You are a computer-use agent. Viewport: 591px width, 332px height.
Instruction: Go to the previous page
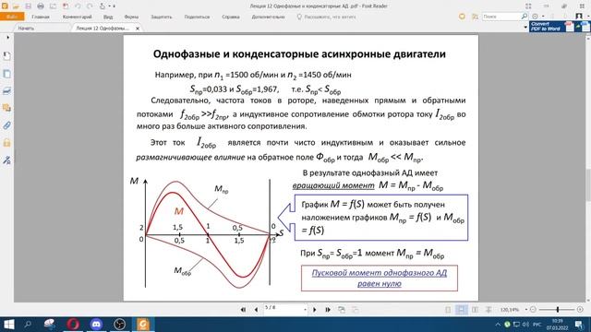[256, 310]
